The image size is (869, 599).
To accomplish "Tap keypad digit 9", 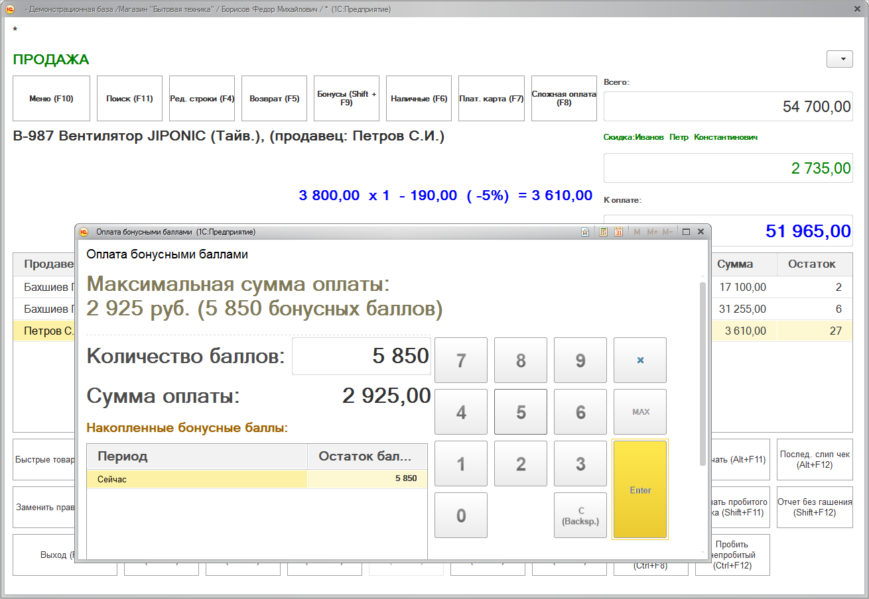I will tap(580, 360).
